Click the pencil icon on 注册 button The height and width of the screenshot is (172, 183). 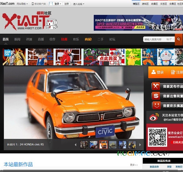click(x=173, y=72)
